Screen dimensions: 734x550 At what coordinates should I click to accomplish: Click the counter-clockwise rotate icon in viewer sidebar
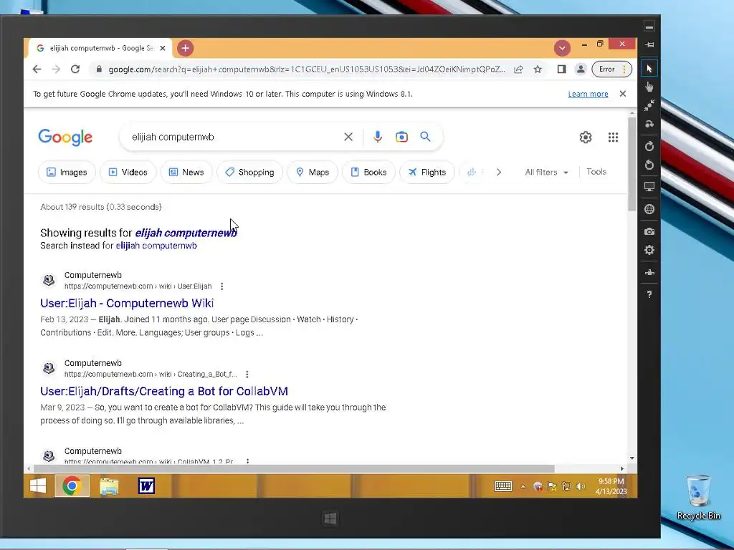point(649,165)
